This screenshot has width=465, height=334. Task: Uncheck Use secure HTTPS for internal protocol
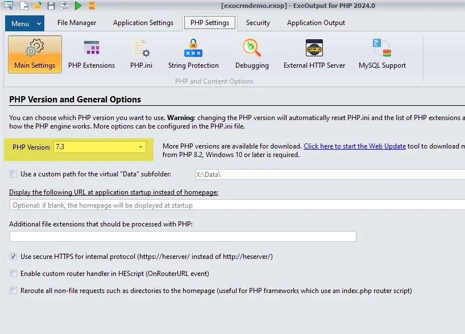14,257
